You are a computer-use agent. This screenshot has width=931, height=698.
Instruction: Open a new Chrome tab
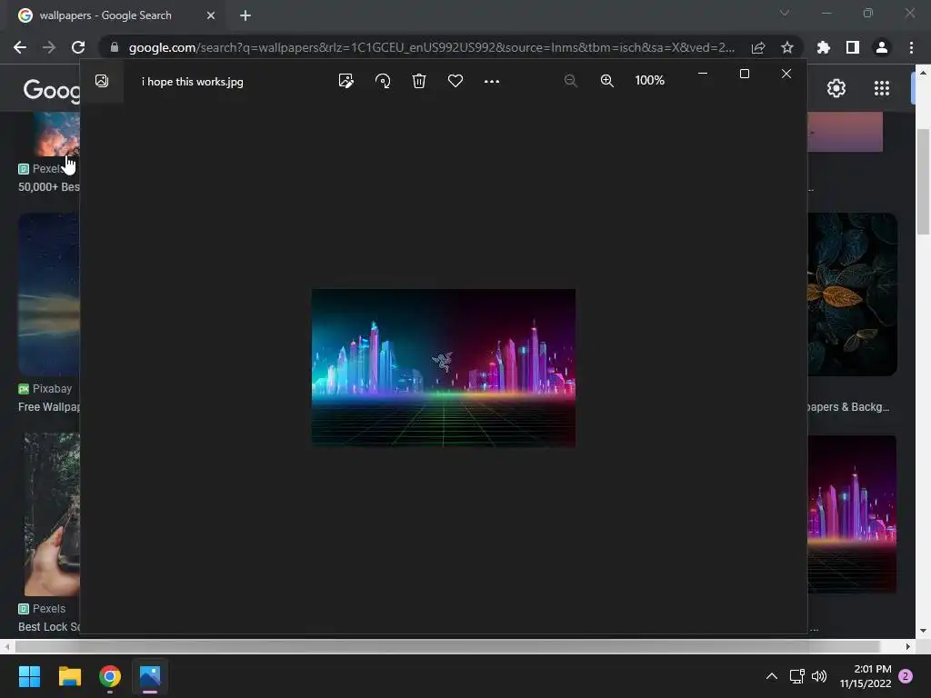(x=245, y=15)
